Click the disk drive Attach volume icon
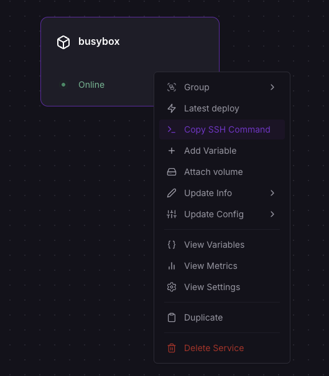Screen dimensions: 329x376 coord(172,172)
